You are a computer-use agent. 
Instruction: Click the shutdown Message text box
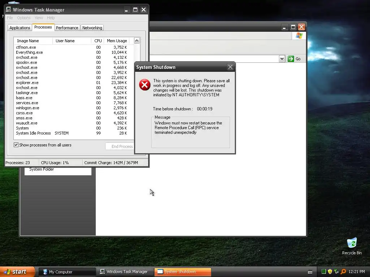click(x=191, y=132)
